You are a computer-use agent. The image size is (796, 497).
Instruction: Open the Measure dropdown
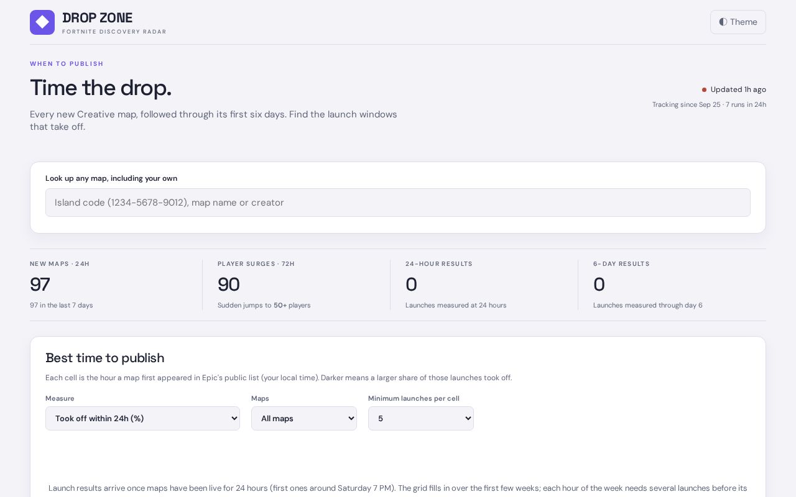(142, 418)
